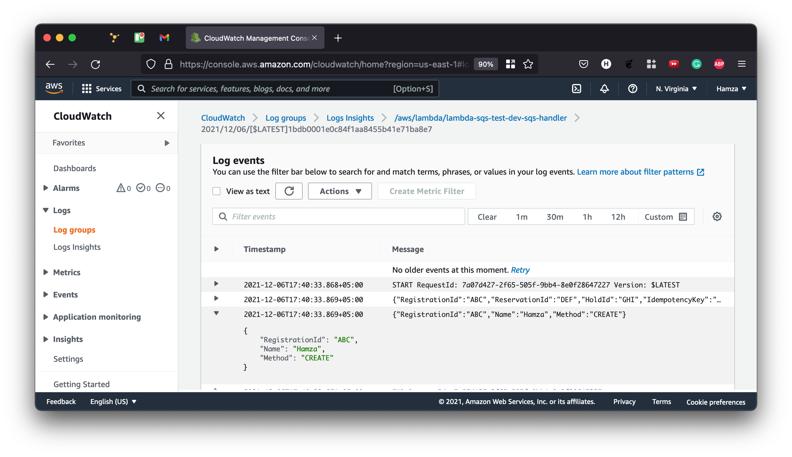Collapse the expanded CREATE log event row
The height and width of the screenshot is (457, 792).
click(x=216, y=313)
